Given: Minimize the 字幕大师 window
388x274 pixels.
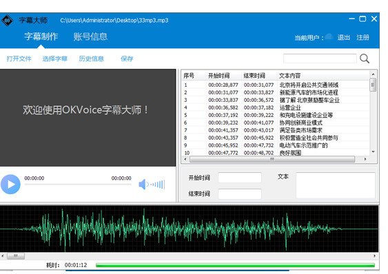Looking at the screenshot, I should coord(352,19).
